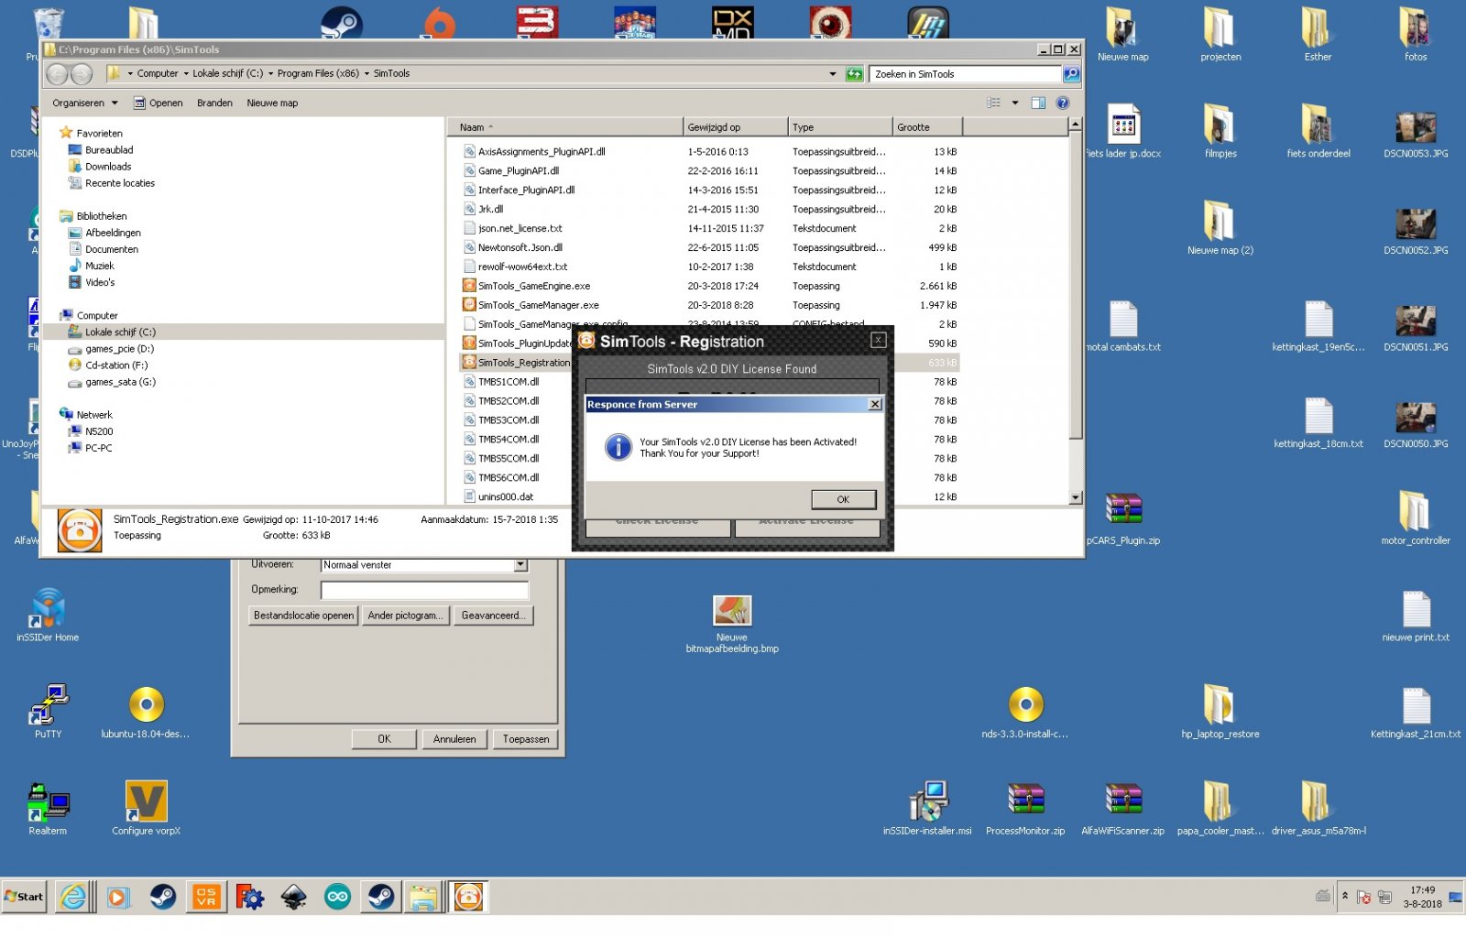Click Explorer forward navigation button
1466x937 pixels.
(x=82, y=74)
